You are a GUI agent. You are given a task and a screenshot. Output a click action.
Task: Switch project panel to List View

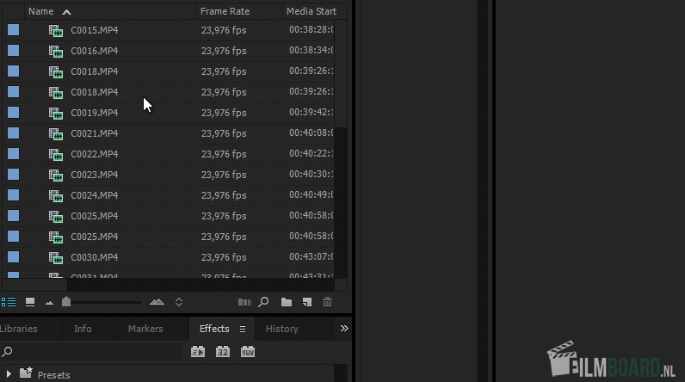tap(9, 302)
